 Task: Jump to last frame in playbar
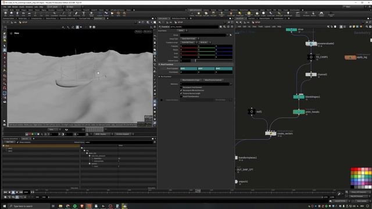[21, 192]
